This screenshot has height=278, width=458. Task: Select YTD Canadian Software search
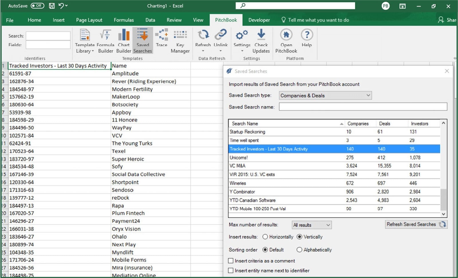pos(334,200)
